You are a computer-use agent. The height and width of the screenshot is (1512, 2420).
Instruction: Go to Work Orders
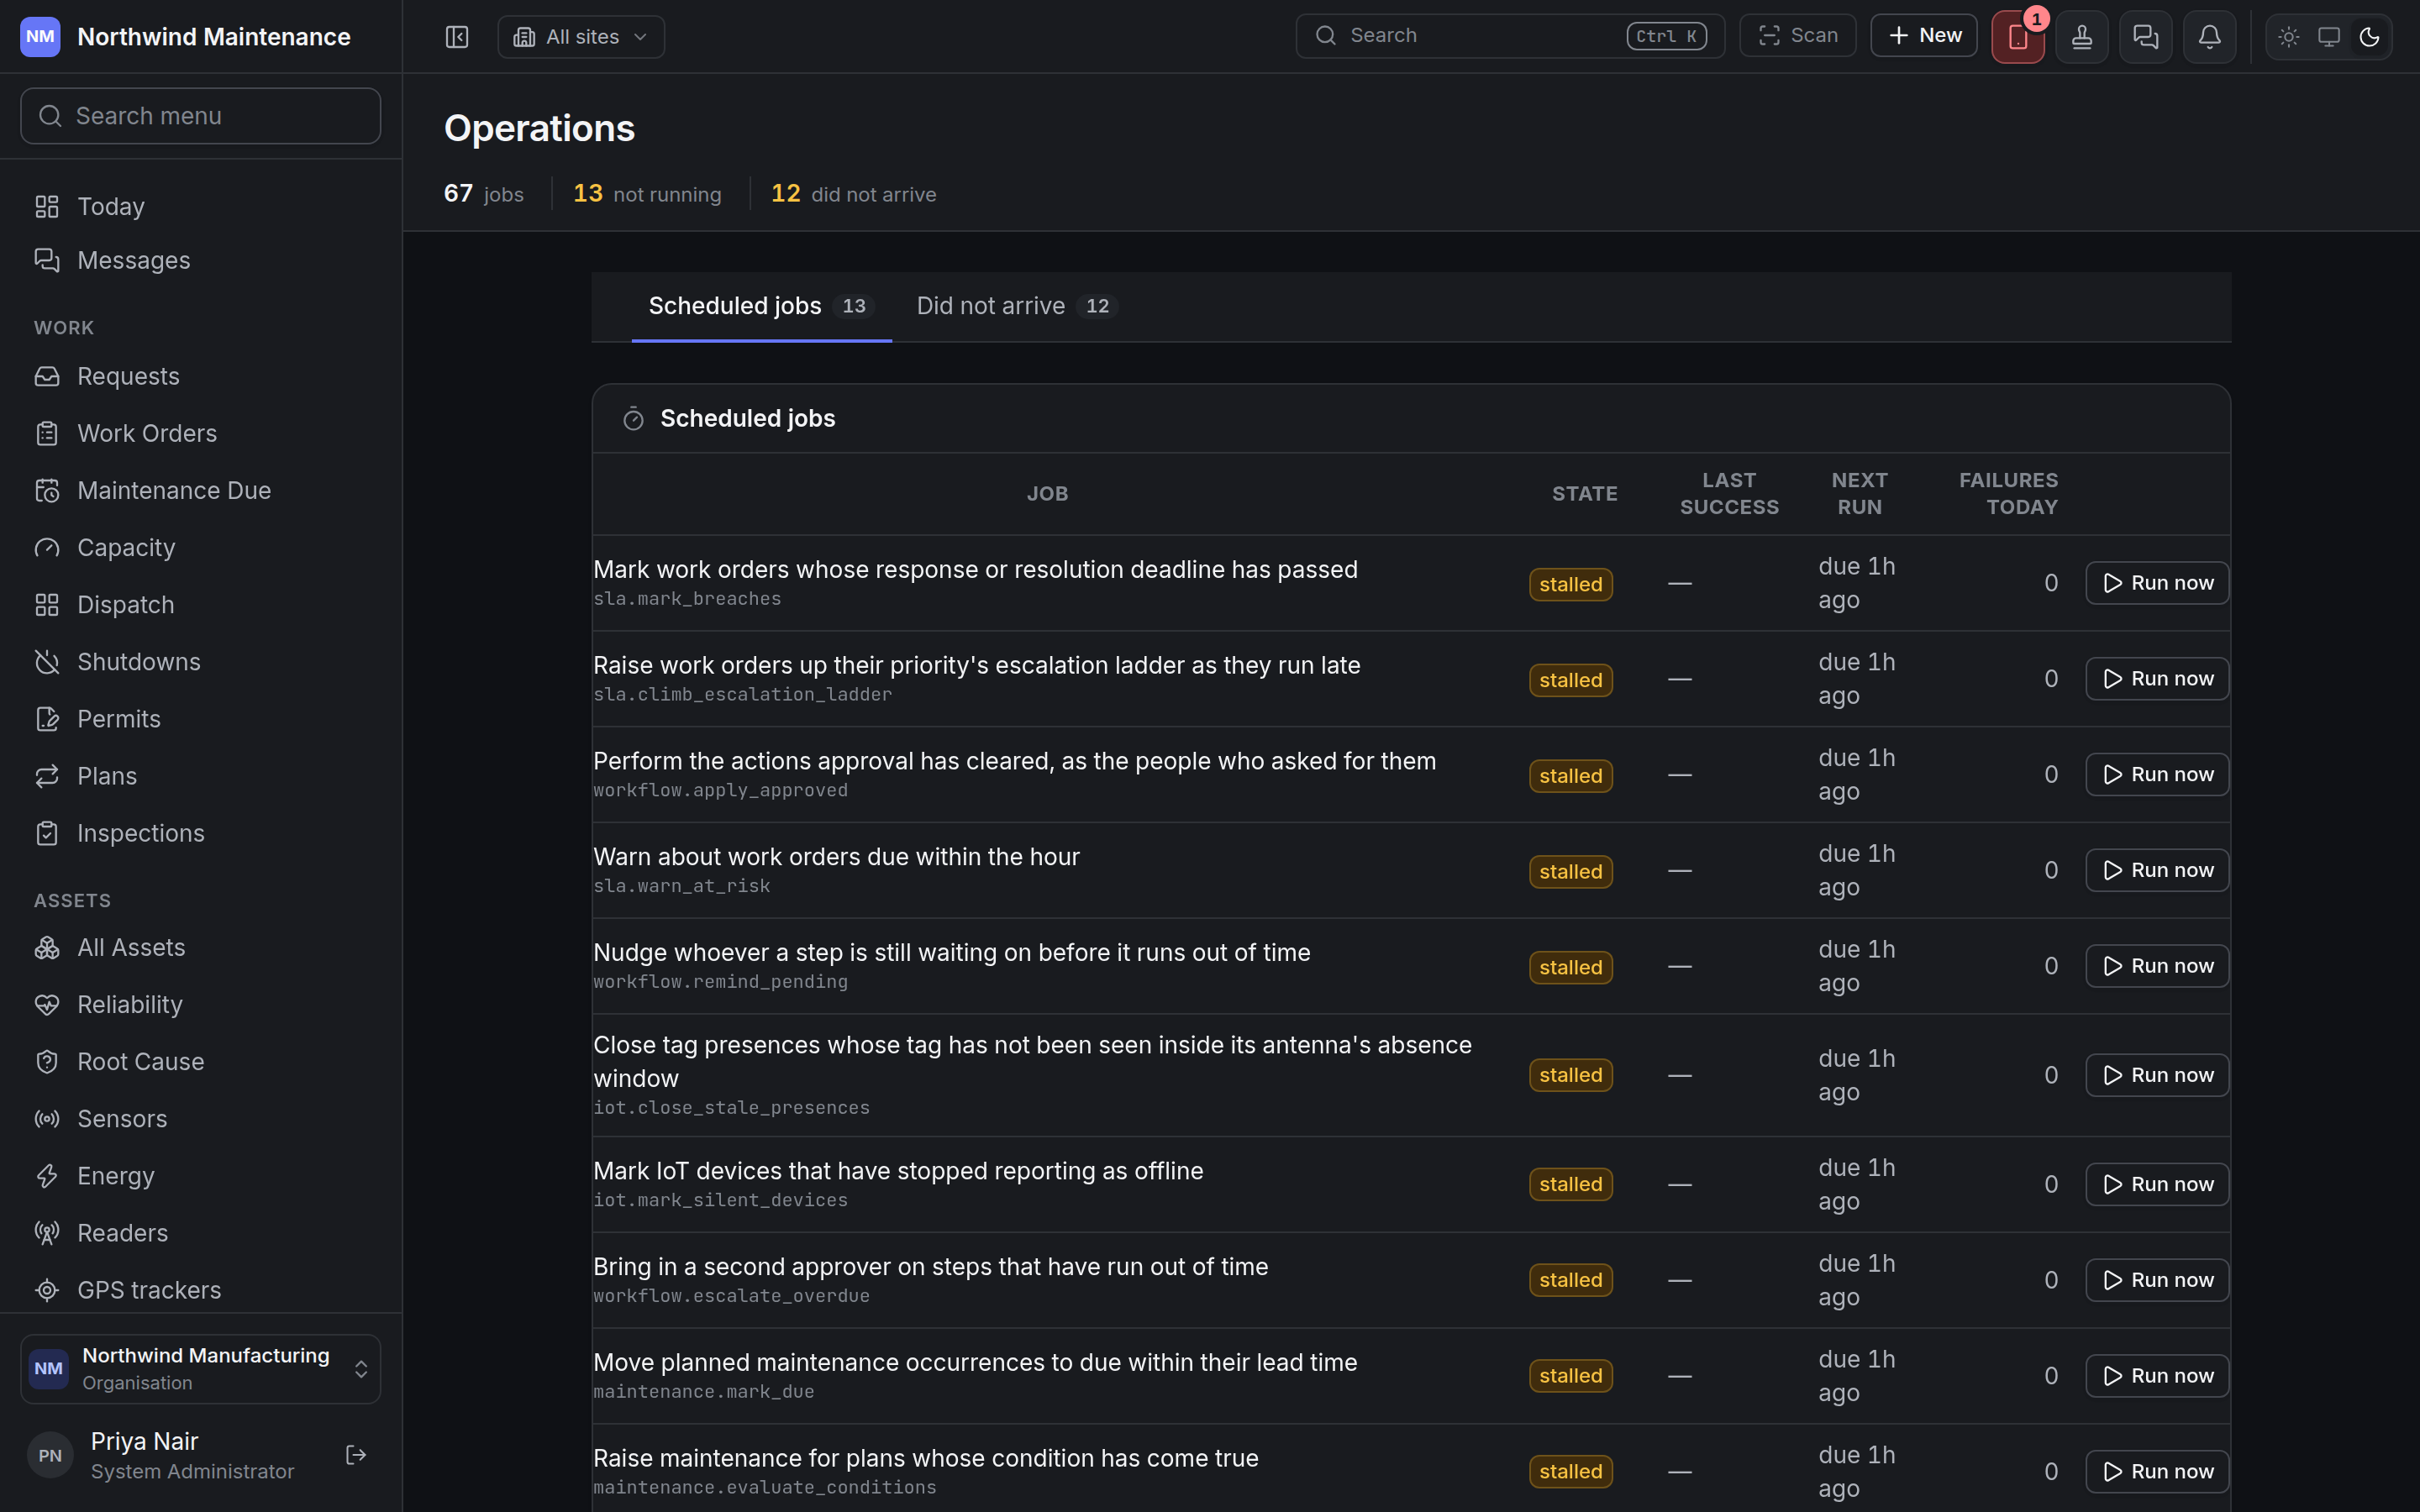tap(201, 433)
